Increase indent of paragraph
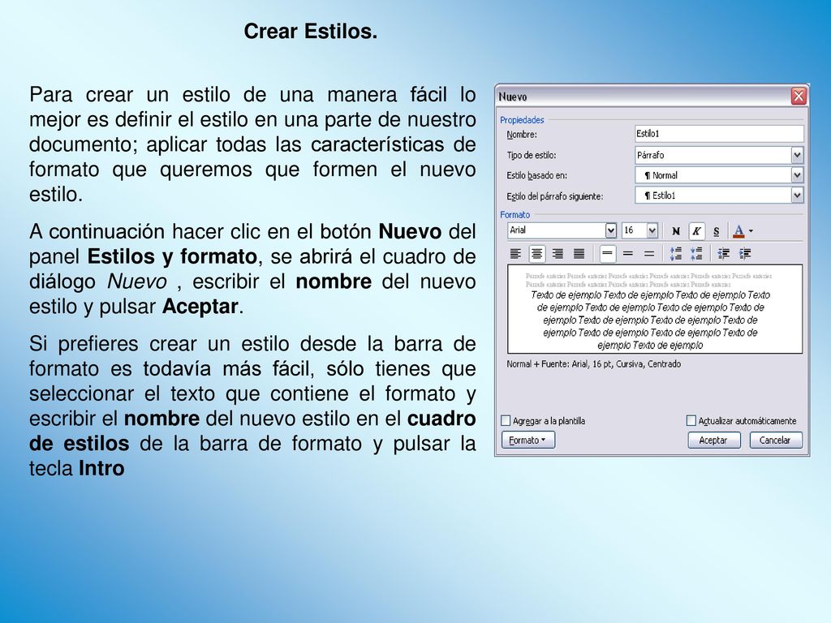 (x=745, y=254)
